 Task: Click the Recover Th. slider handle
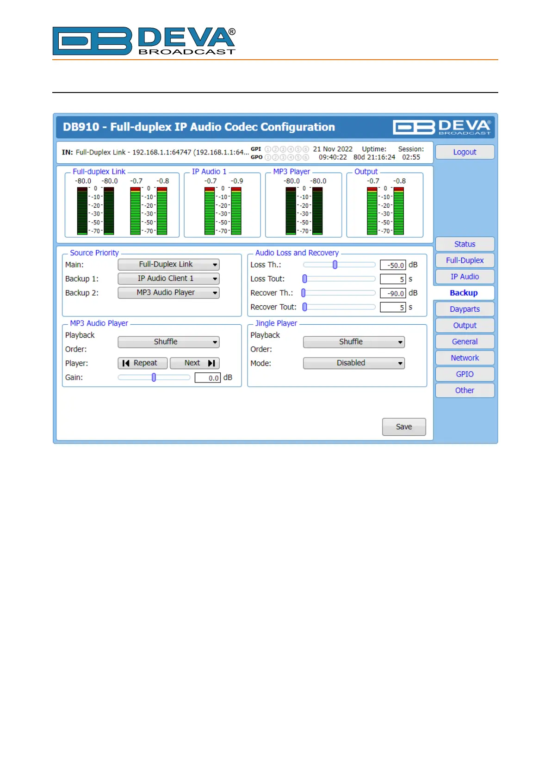[x=303, y=293]
